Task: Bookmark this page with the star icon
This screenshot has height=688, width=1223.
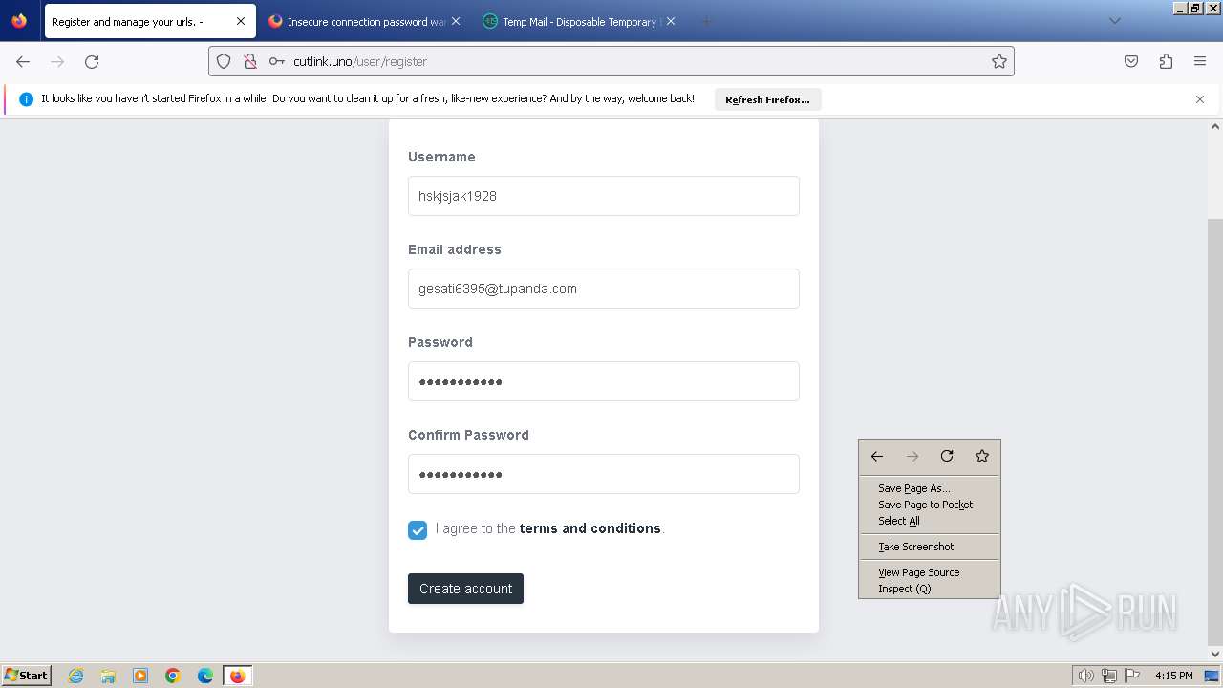Action: [999, 61]
